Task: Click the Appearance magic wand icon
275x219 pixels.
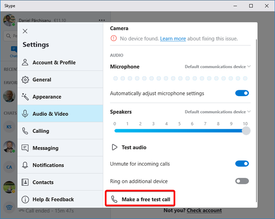Action: pos(25,97)
